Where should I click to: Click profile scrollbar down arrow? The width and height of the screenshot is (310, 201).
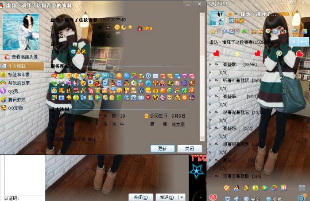coord(202,138)
